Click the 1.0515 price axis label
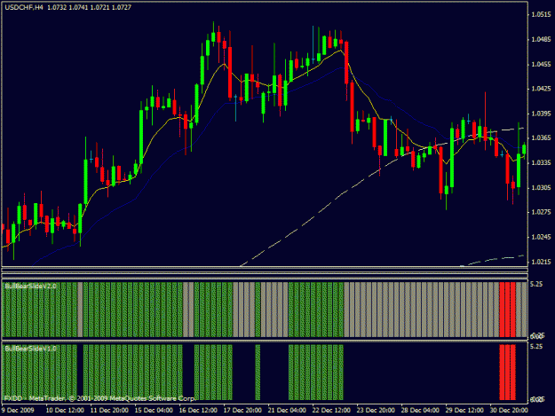 541,14
